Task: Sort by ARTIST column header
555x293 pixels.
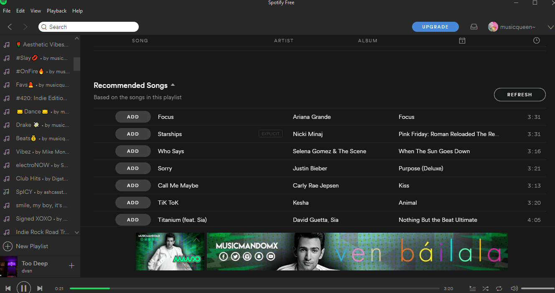Action: point(284,41)
